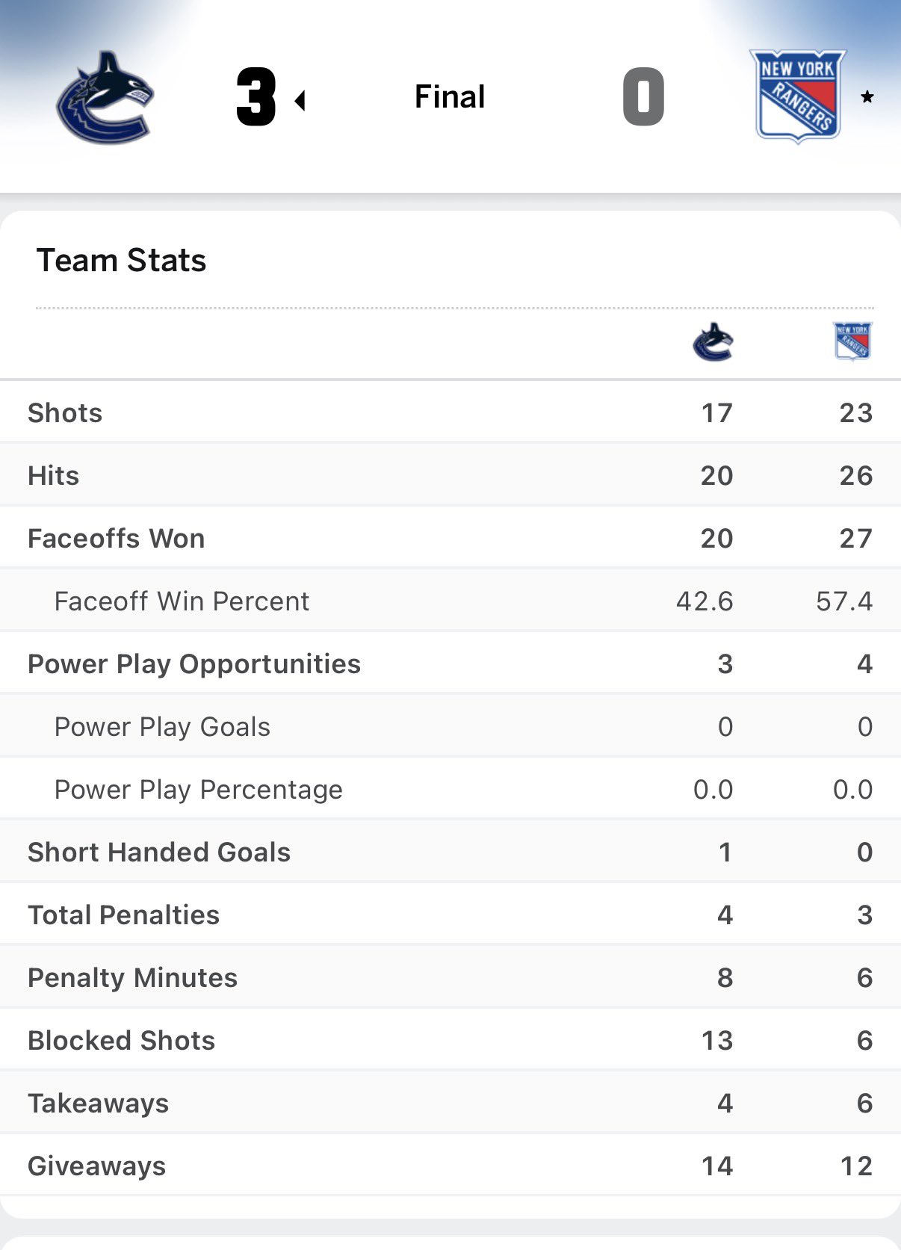Click the winner arrow next to score 3
901x1250 pixels.
[300, 100]
